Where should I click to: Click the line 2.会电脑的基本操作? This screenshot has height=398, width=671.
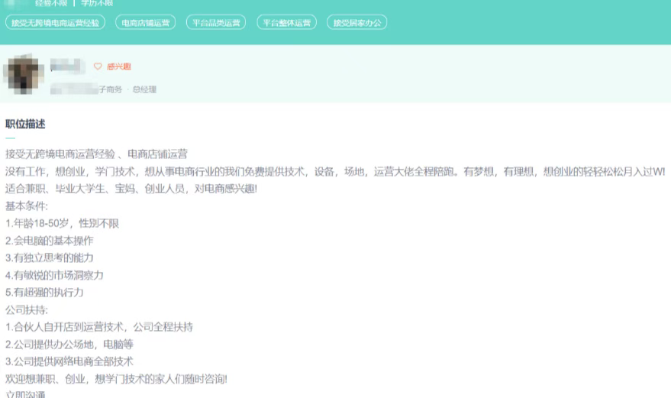click(x=49, y=241)
